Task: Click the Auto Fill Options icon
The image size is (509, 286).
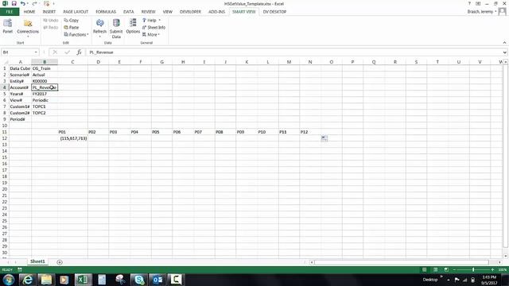Action: [x=324, y=138]
